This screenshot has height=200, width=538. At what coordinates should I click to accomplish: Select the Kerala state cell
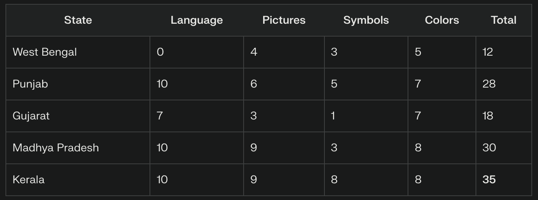(29, 180)
